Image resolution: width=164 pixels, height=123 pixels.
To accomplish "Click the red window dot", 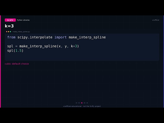I will [x=7, y=32].
